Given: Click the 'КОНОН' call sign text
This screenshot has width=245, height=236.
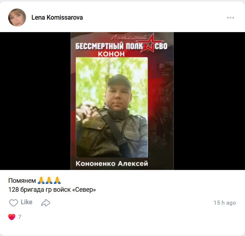Looking at the screenshot, I should [111, 54].
